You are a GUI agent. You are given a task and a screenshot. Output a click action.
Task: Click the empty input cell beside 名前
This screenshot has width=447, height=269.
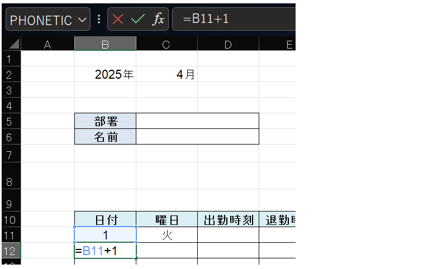coord(197,137)
